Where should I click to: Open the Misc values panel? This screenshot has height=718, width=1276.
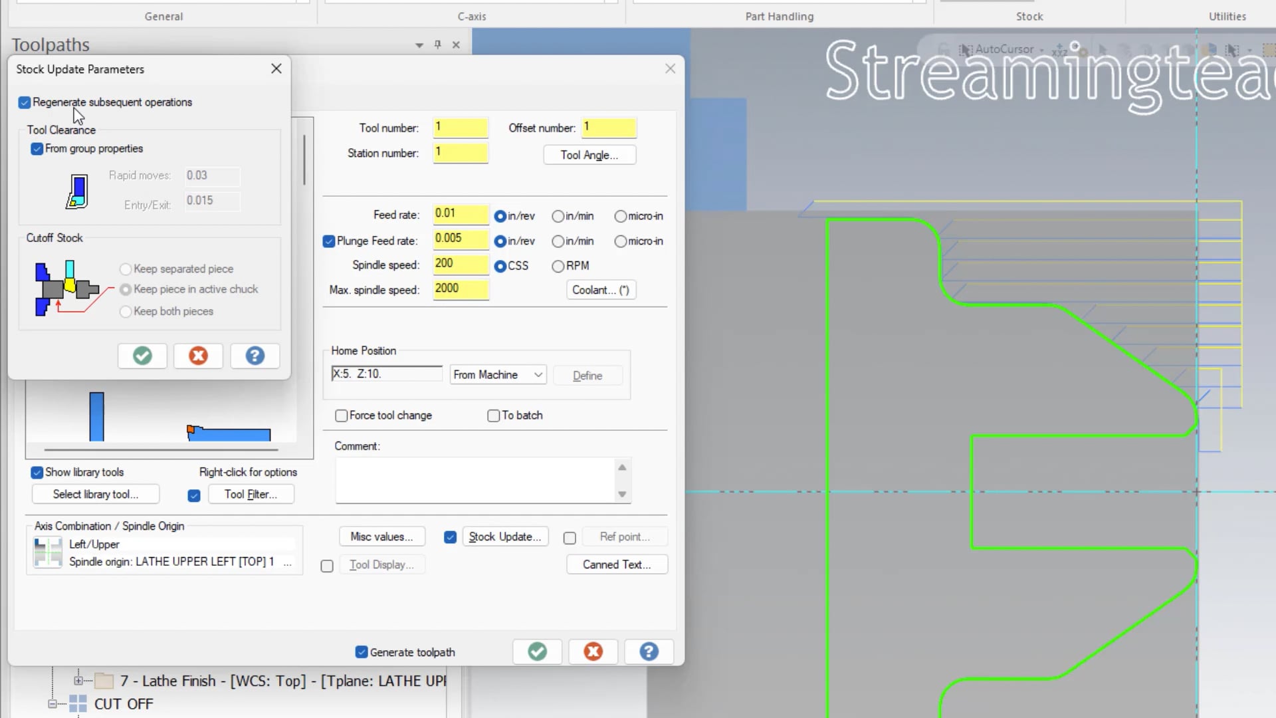coord(381,537)
